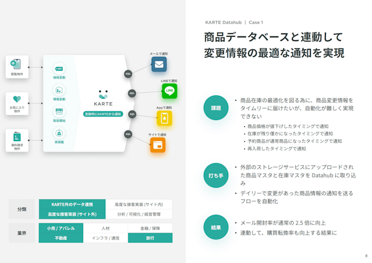This screenshot has width=372, height=263.
Task: Click the heading line 商品データベースと連動して
Action: 273,37
